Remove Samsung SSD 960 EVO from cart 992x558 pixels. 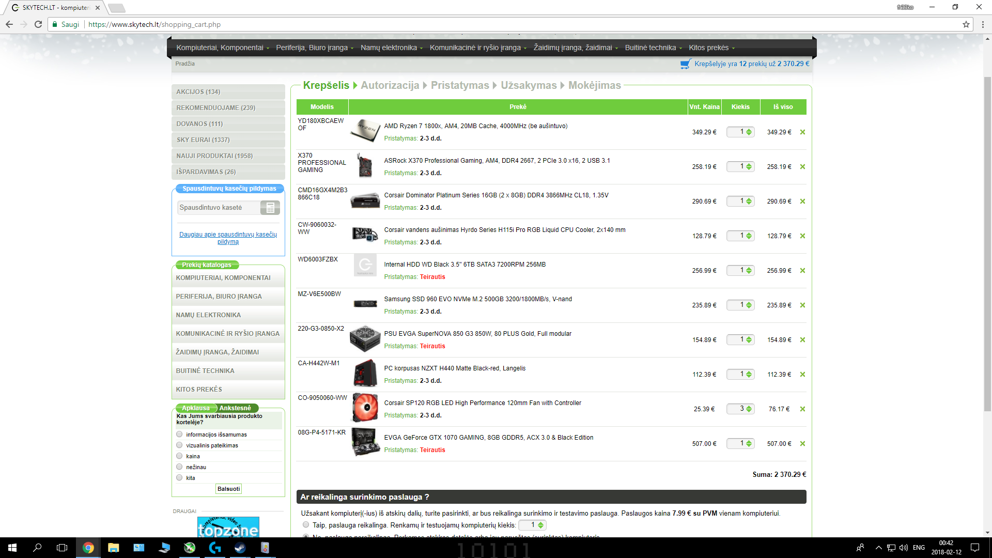pos(802,305)
